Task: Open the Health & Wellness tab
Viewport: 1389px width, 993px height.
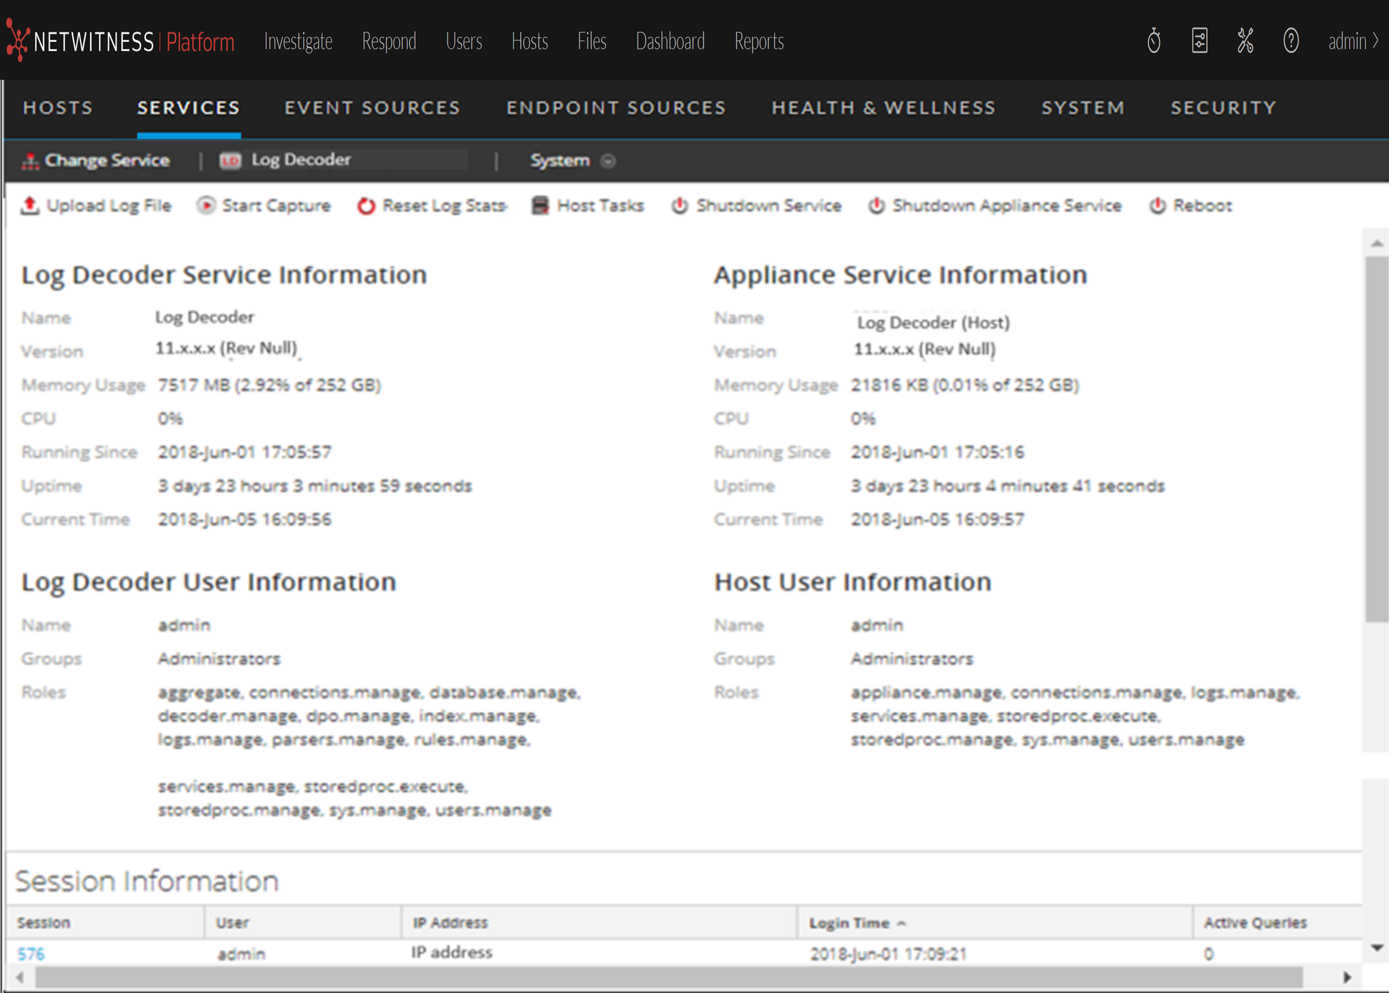Action: (883, 108)
